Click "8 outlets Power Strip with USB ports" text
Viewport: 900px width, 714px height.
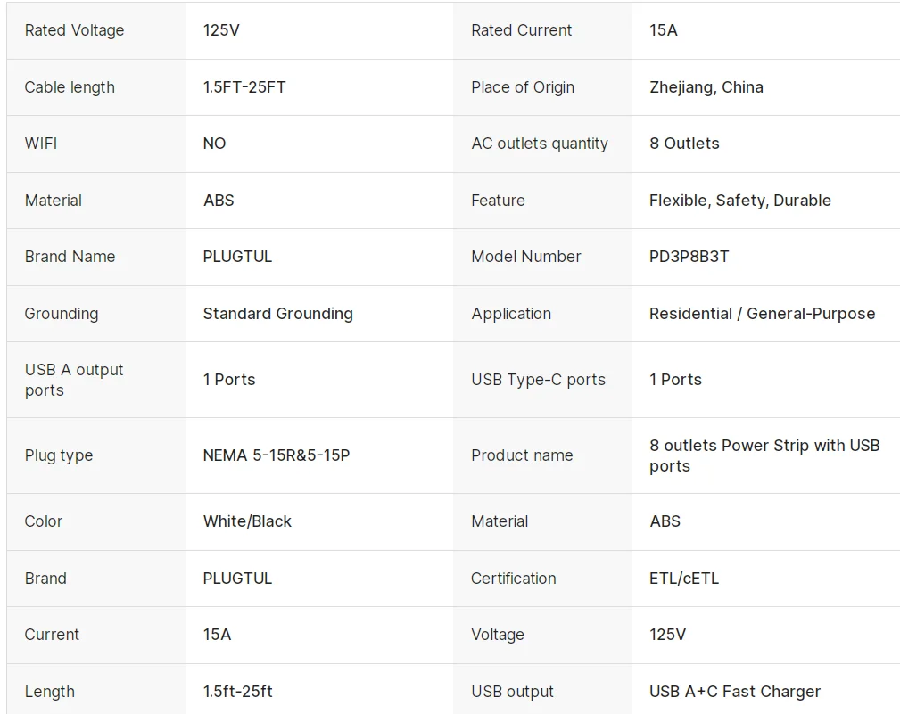click(764, 455)
